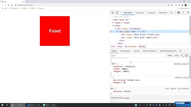Switch to the Console tab
The width and height of the screenshot is (191, 107).
[140, 12]
